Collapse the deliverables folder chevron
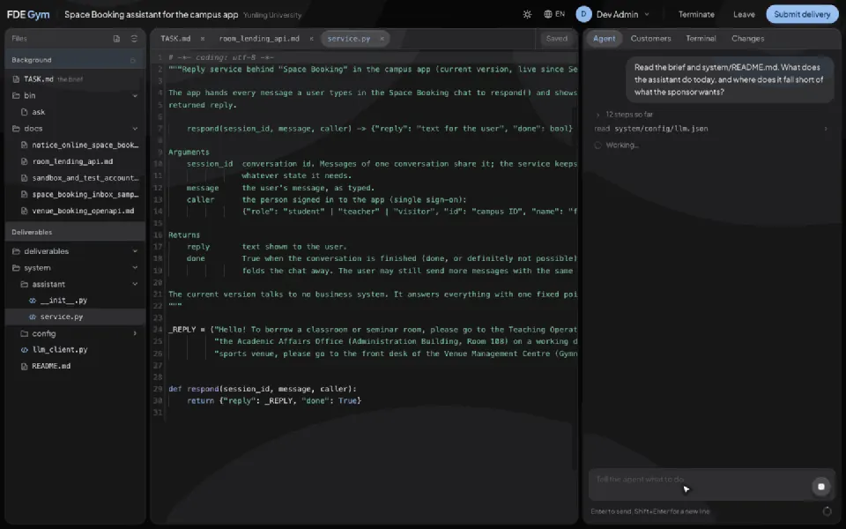 click(x=135, y=251)
